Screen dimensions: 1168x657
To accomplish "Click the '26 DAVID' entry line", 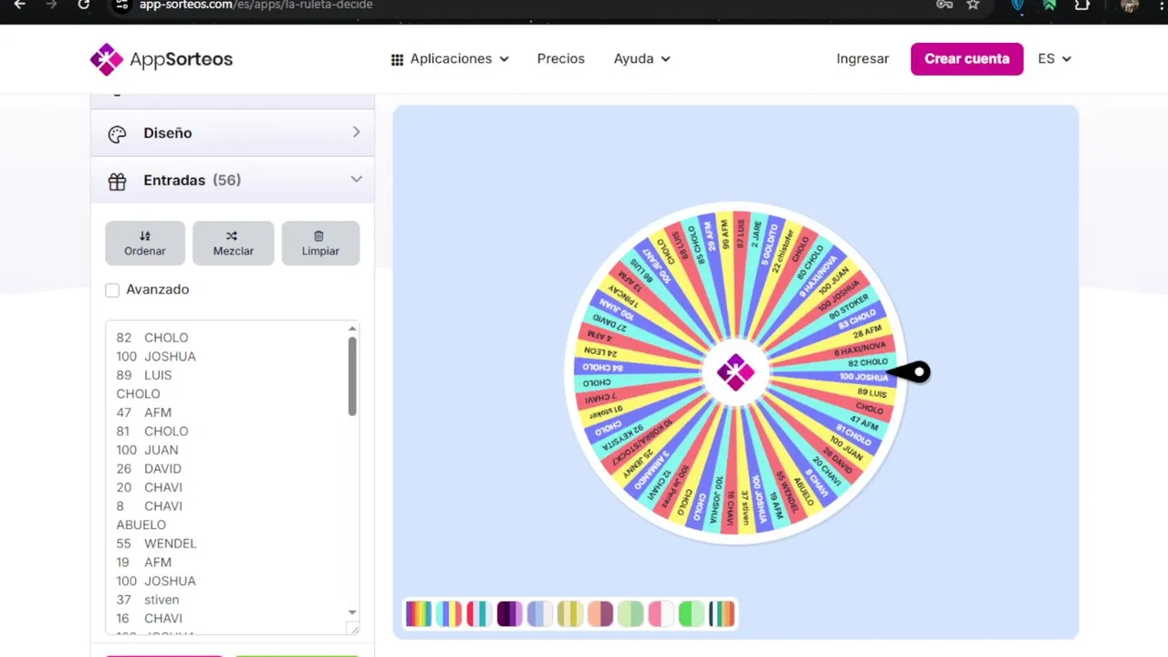I will click(x=149, y=468).
